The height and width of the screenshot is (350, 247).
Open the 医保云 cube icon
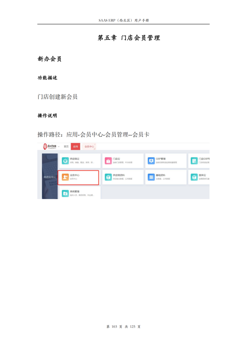[194, 177]
